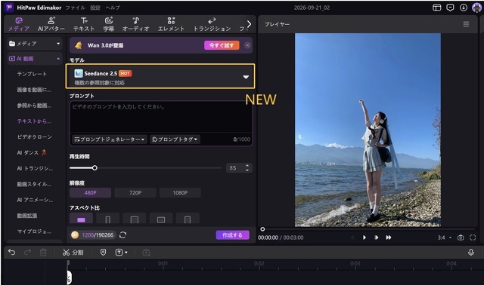Click the marker shield icon in timeline toolbar
The image size is (484, 285).
(103, 253)
